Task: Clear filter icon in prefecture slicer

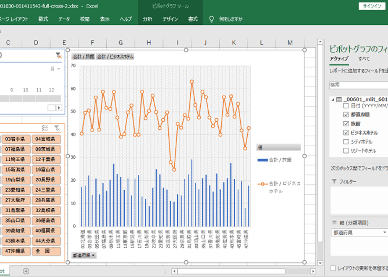Action: (57, 128)
